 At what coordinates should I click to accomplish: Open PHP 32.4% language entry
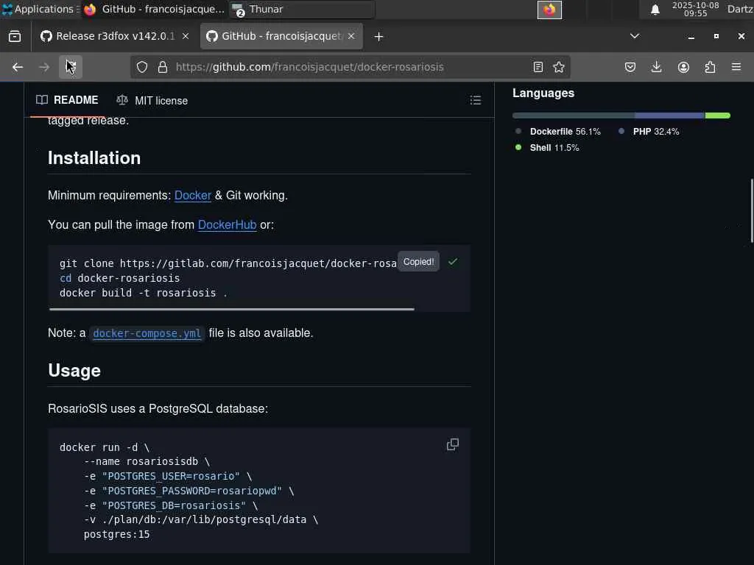point(649,132)
